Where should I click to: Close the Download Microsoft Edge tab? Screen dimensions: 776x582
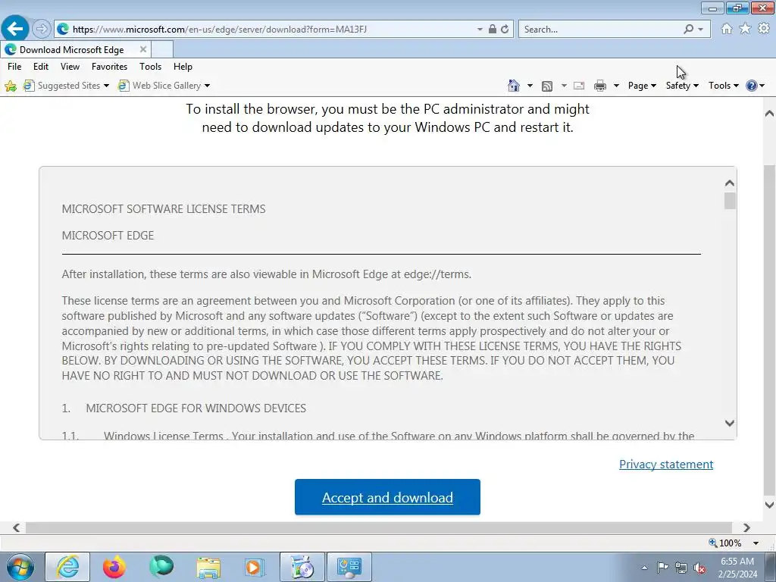point(143,49)
